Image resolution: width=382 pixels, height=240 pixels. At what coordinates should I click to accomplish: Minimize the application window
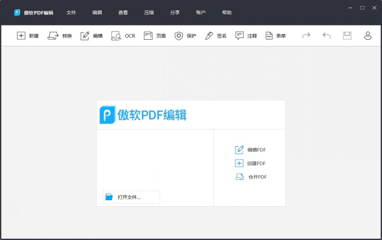[350, 8]
